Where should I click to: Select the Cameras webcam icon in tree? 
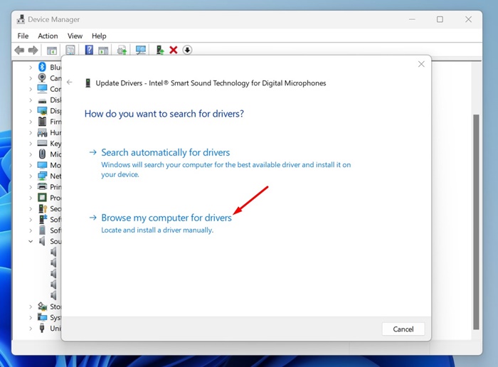point(42,78)
